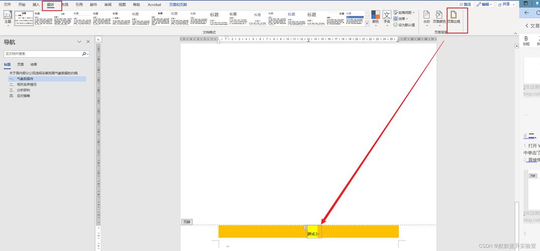Image resolution: width=540 pixels, height=251 pixels.
Task: Switch to the 插入 (Insert) ribbon tab
Action: click(36, 5)
